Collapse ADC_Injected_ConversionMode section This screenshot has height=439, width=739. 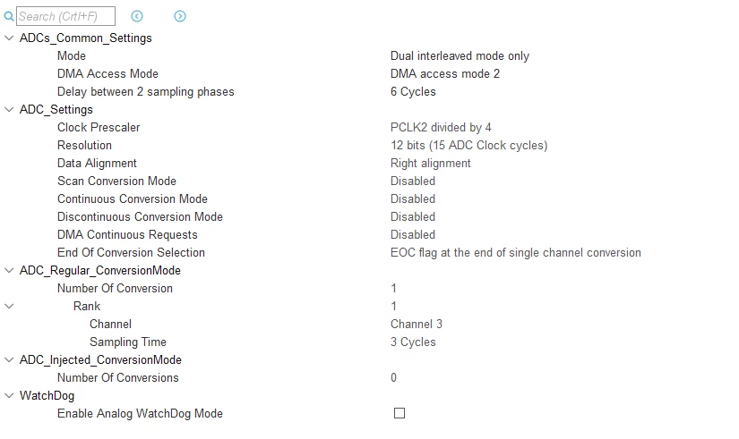coord(9,359)
